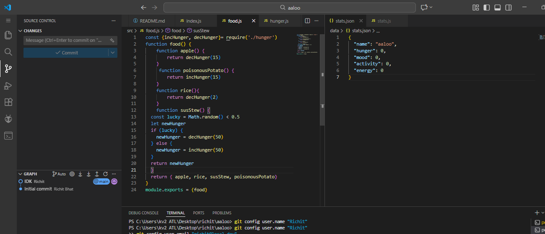Toggle the secondary side bar
The width and height of the screenshot is (545, 234).
[509, 8]
